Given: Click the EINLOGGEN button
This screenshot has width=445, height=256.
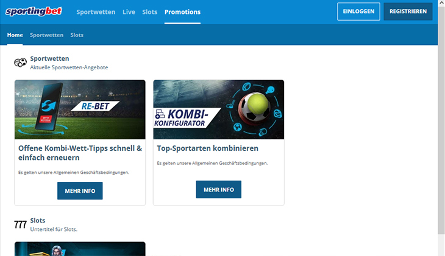Looking at the screenshot, I should pyautogui.click(x=358, y=12).
